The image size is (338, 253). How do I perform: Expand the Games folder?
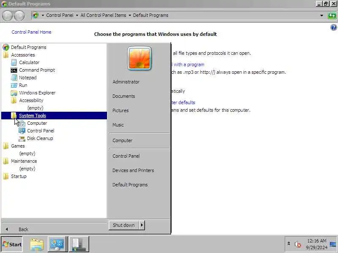(x=18, y=146)
